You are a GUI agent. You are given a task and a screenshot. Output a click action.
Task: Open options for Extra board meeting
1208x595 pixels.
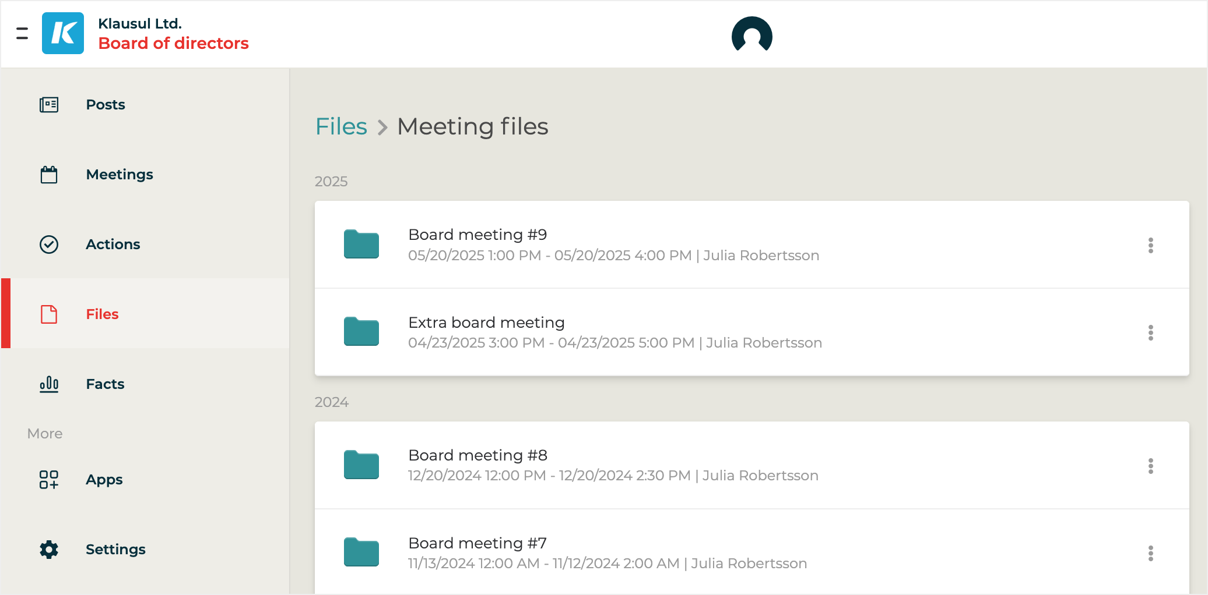[x=1150, y=332]
